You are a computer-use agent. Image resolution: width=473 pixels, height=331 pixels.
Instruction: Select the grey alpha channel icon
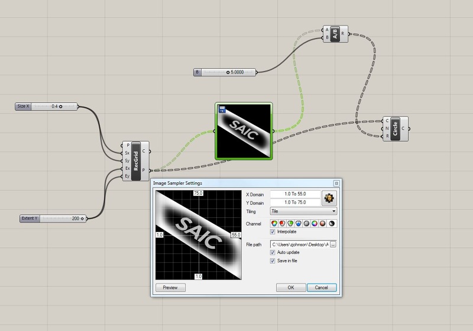point(307,223)
